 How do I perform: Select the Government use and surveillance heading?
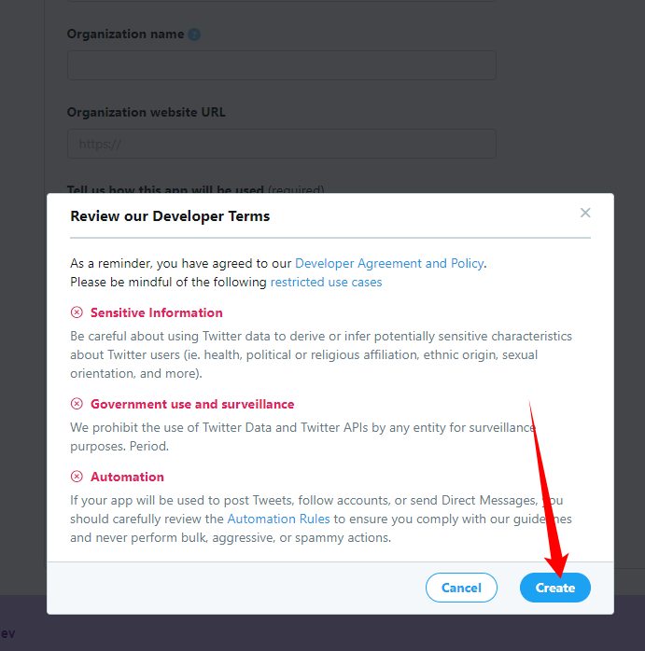click(192, 404)
